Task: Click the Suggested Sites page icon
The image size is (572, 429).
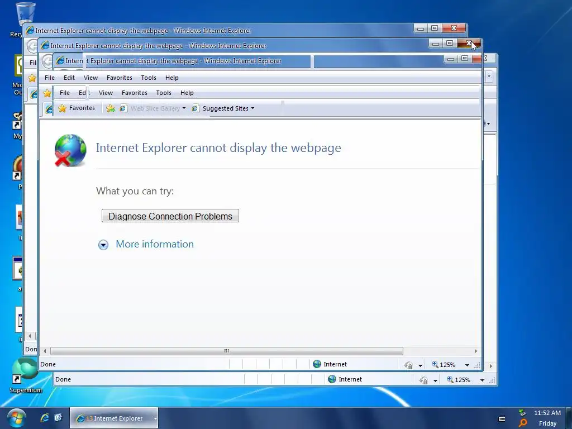Action: [196, 108]
